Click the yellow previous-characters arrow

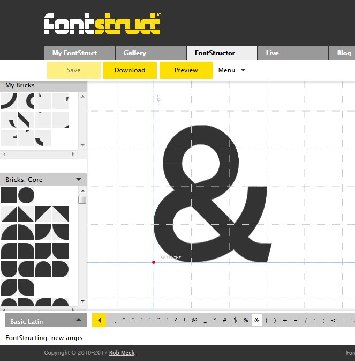pos(99,320)
